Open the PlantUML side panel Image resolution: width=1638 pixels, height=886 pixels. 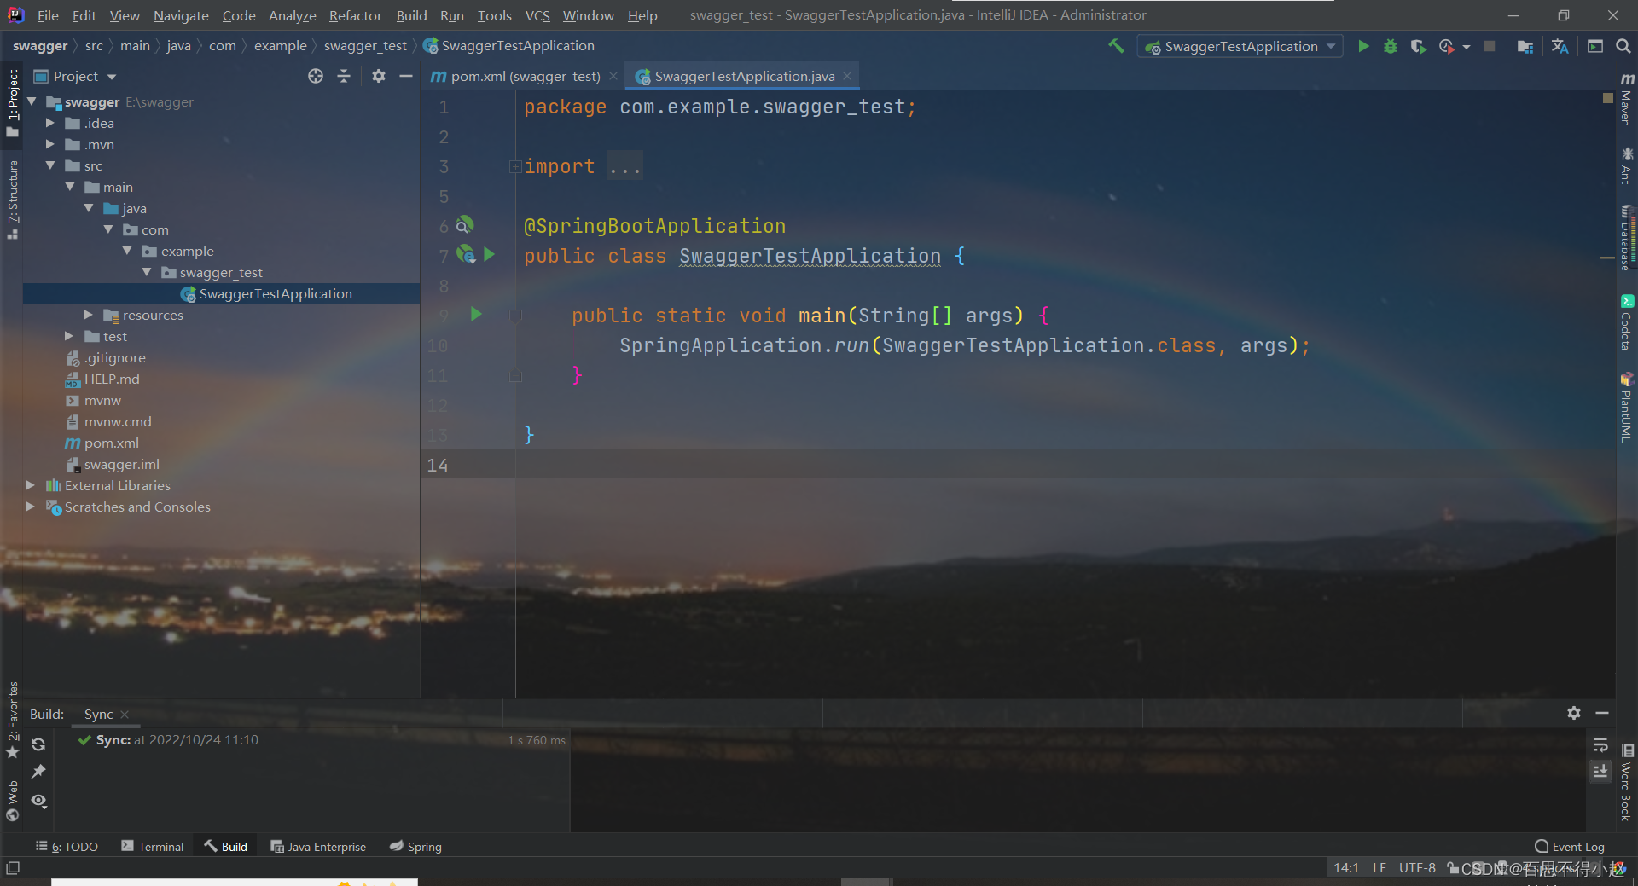point(1627,407)
